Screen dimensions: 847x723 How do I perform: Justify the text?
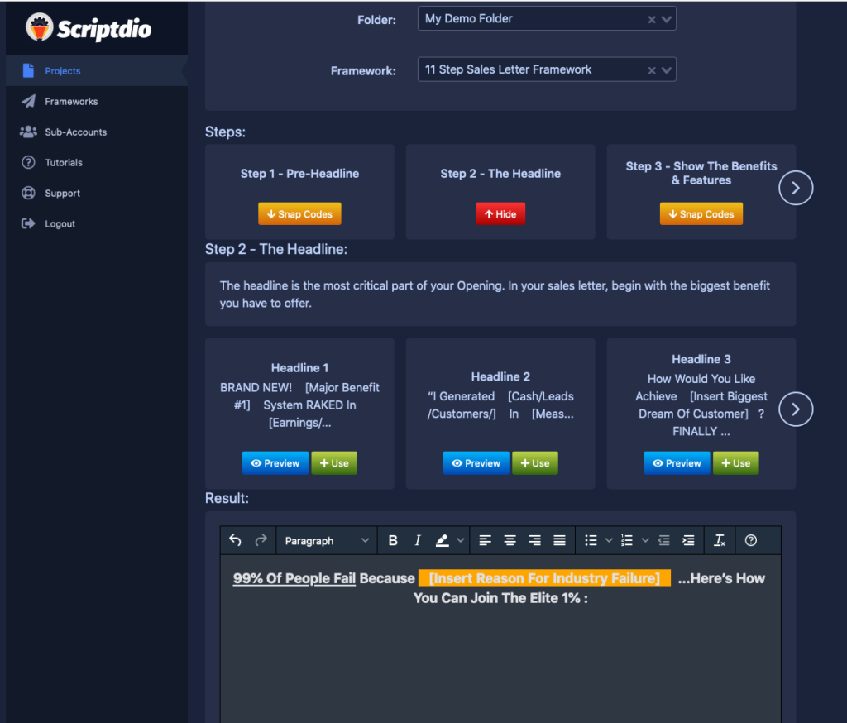[x=560, y=540]
